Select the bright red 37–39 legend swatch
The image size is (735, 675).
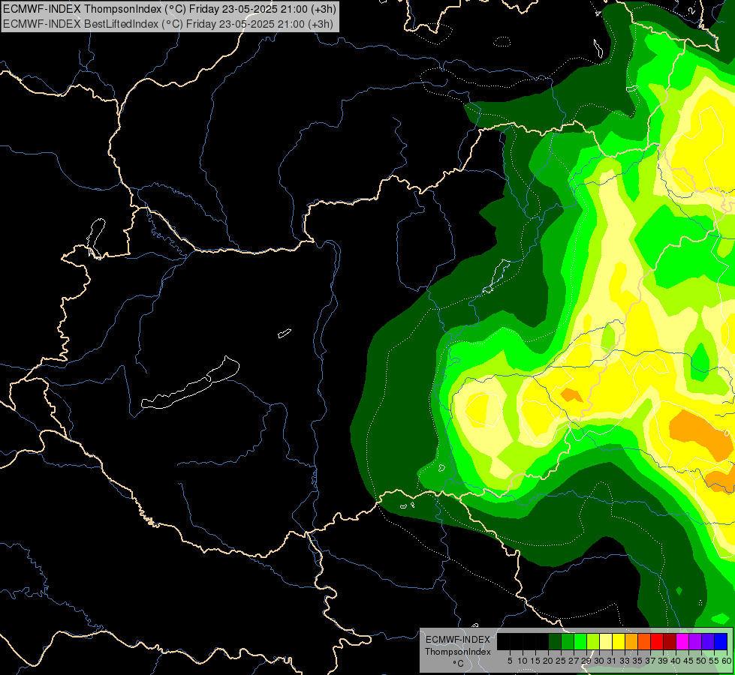pos(657,641)
